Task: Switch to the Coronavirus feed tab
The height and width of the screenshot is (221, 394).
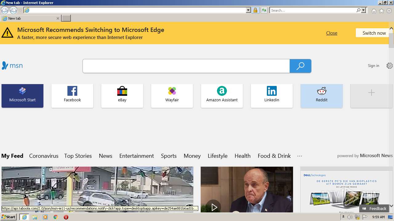Action: pyautogui.click(x=44, y=156)
